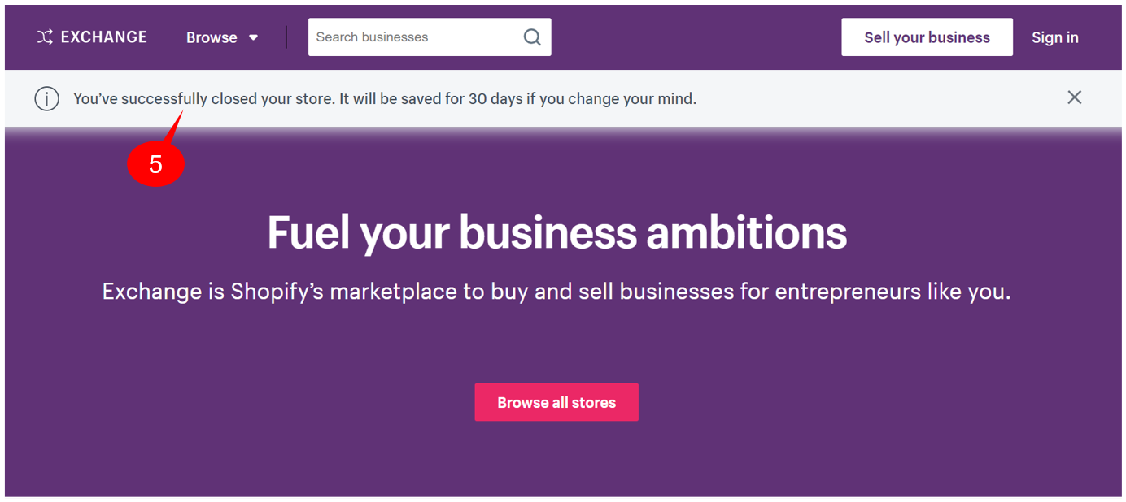Click the Fuel your business ambitions heading

pyautogui.click(x=556, y=232)
